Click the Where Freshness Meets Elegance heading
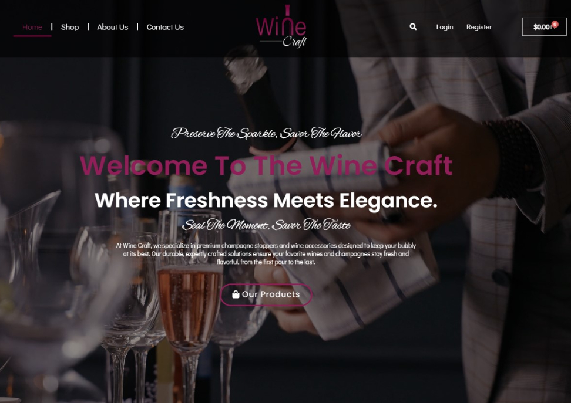The image size is (571, 403). [x=266, y=201]
